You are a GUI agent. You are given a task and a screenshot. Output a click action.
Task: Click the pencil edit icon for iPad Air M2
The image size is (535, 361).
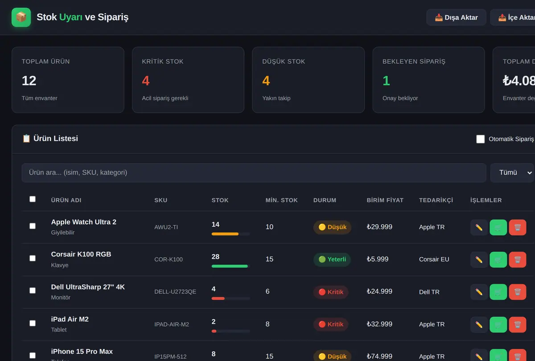479,324
